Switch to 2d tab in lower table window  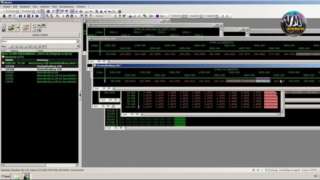pos(132,114)
